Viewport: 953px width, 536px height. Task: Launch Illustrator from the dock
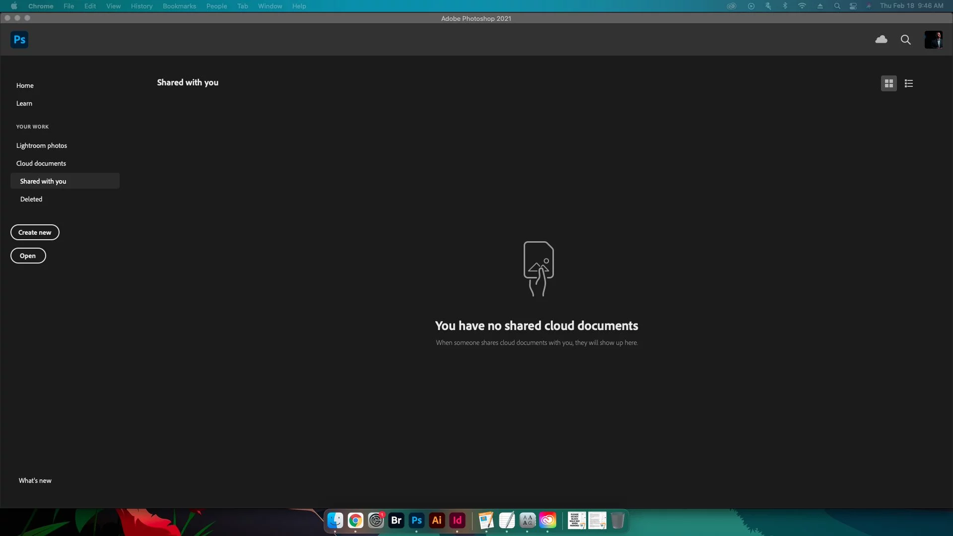437,520
